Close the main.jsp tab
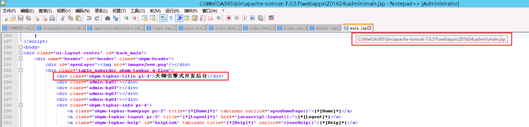 click(369, 28)
